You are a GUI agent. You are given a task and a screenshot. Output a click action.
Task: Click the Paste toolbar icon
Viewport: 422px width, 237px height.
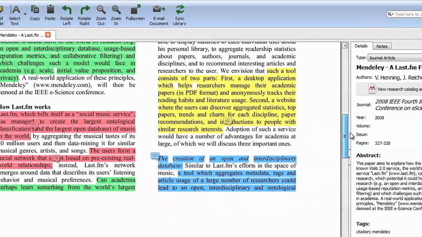click(50, 13)
